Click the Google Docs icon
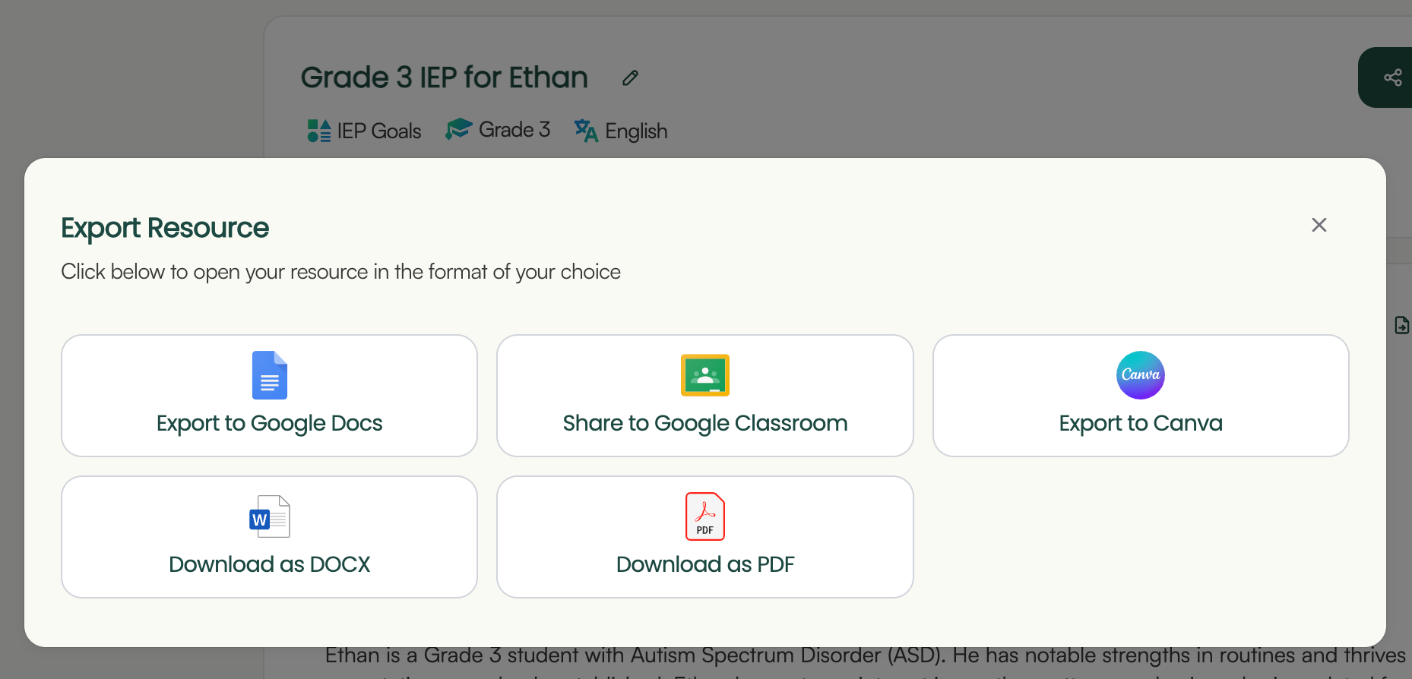Image resolution: width=1412 pixels, height=679 pixels. point(270,374)
